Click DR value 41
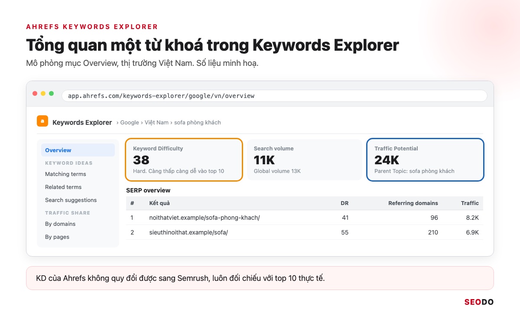This screenshot has height=316, width=520. (x=345, y=218)
